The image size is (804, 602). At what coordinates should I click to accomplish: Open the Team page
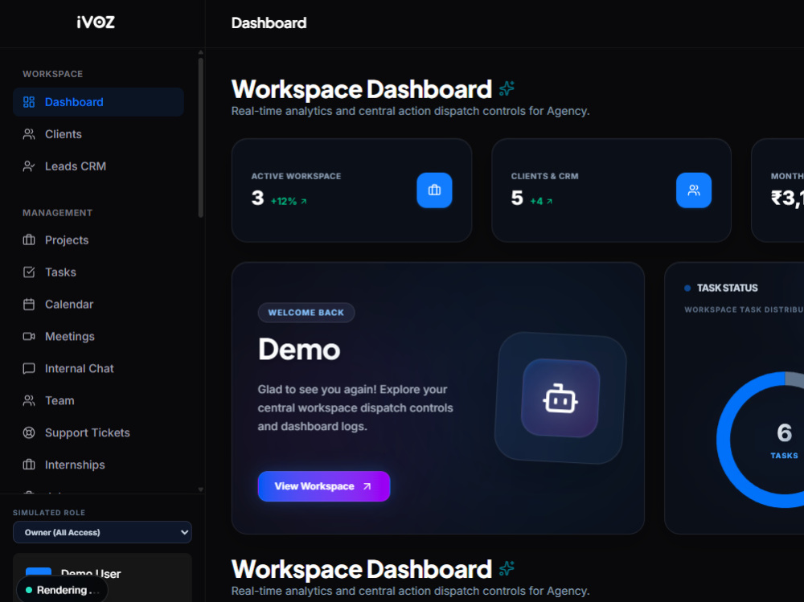[98, 400]
